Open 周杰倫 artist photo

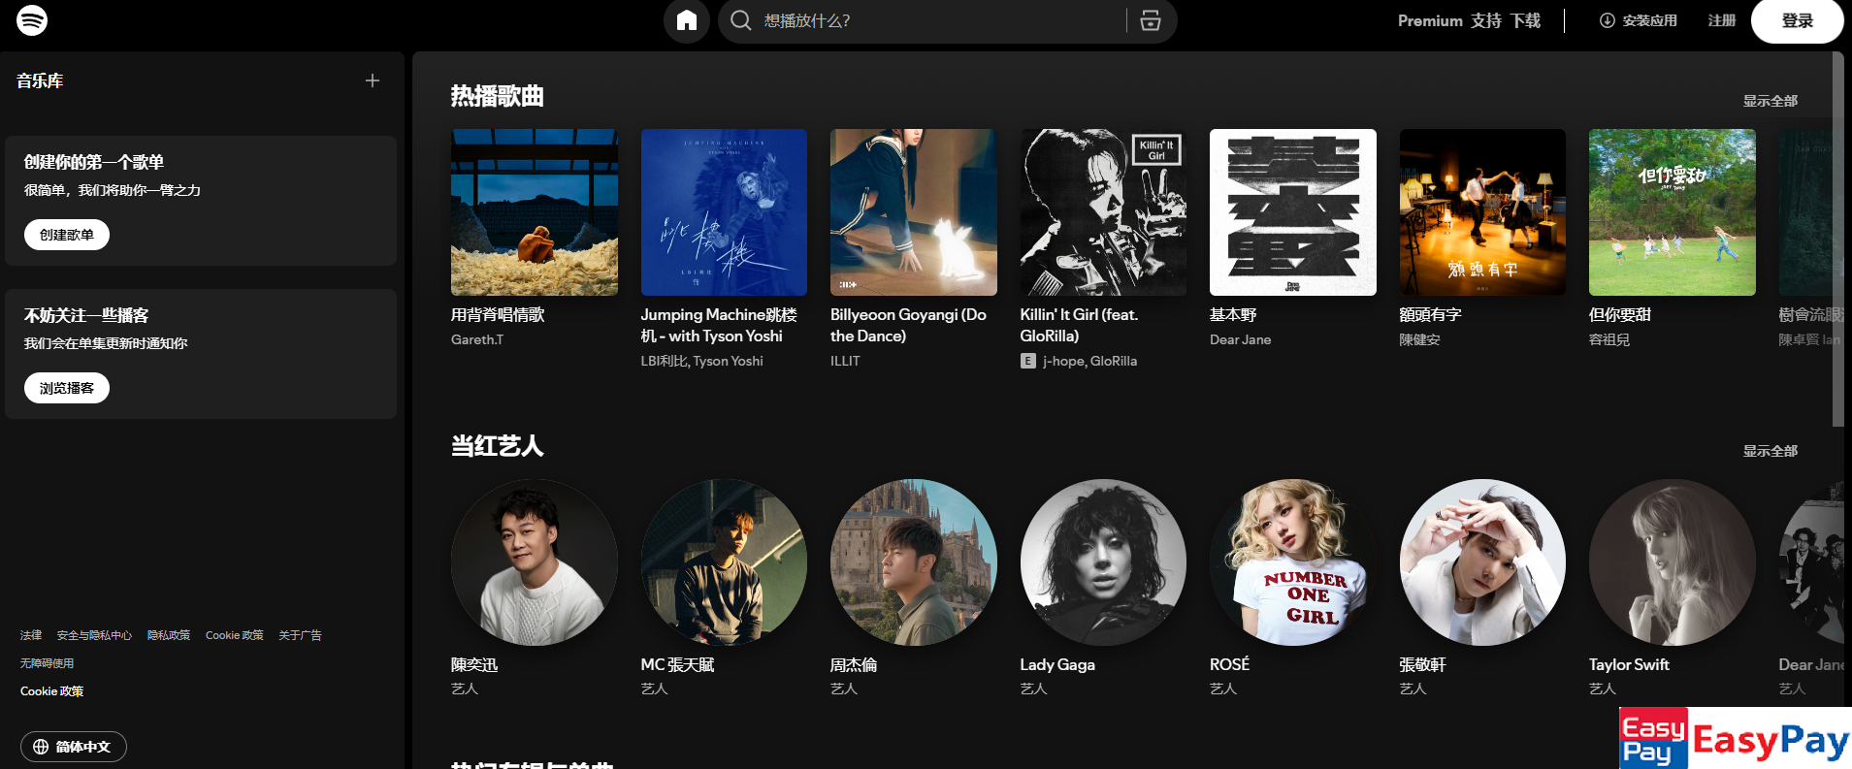coord(914,562)
